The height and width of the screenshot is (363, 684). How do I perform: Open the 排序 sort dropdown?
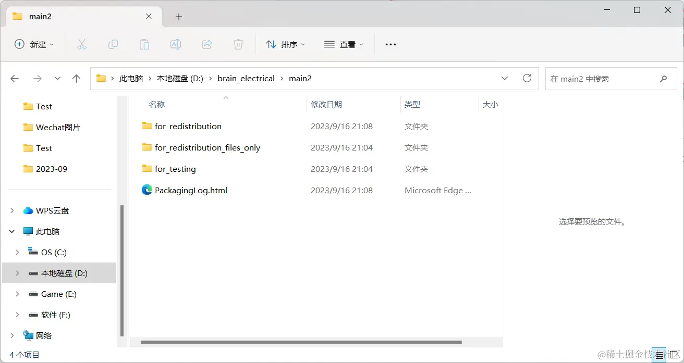click(286, 44)
